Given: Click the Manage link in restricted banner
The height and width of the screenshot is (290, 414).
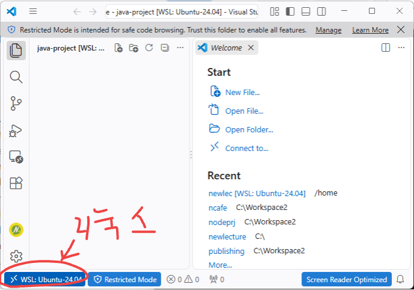Looking at the screenshot, I should [329, 30].
